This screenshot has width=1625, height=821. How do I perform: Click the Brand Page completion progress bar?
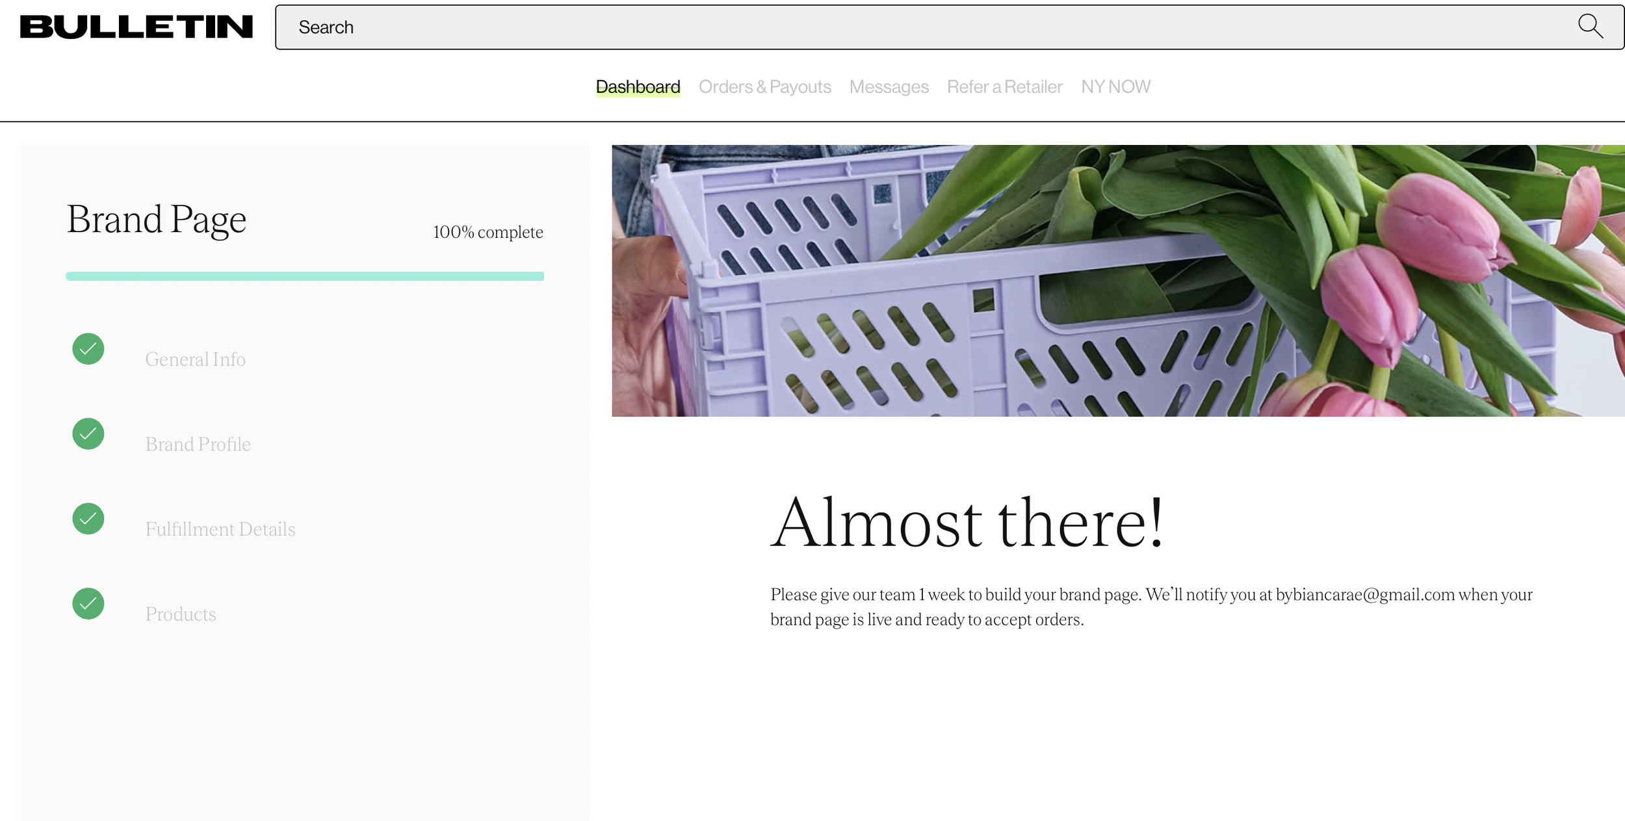coord(305,276)
